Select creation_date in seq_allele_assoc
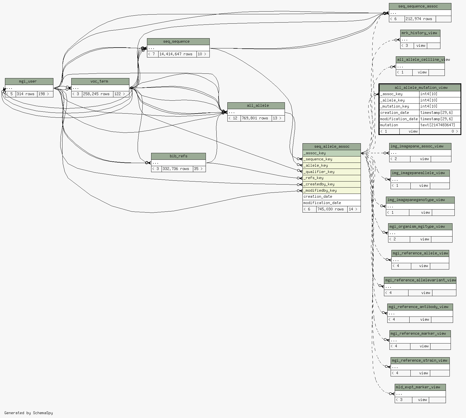 pos(332,197)
